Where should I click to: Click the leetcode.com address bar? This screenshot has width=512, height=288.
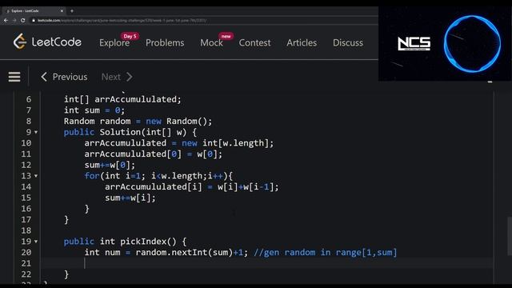click(122, 20)
